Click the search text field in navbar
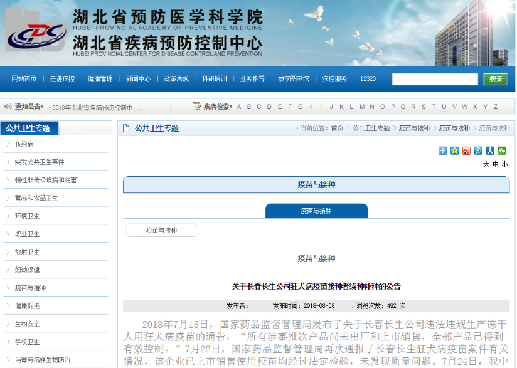This screenshot has height=368, width=517. [435, 79]
